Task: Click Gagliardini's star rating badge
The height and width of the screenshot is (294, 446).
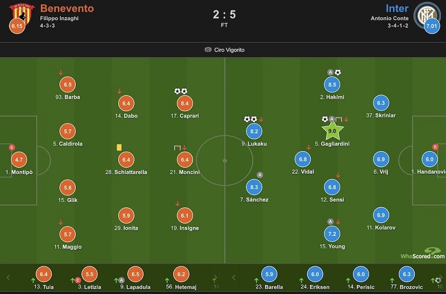Action: [x=333, y=131]
